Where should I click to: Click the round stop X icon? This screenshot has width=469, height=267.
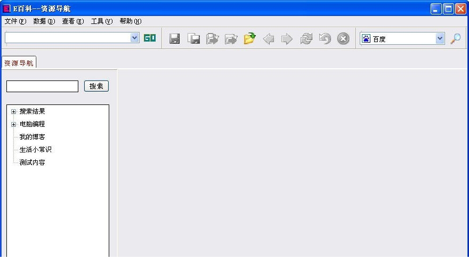tap(343, 38)
